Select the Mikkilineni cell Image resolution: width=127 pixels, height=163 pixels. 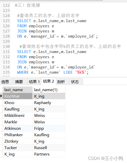tap(17, 116)
